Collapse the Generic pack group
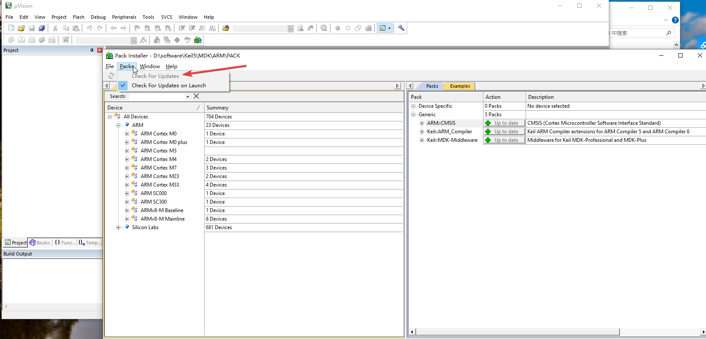706x339 pixels. point(413,115)
